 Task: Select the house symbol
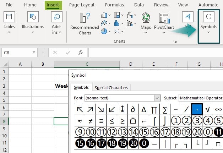tap(133, 121)
